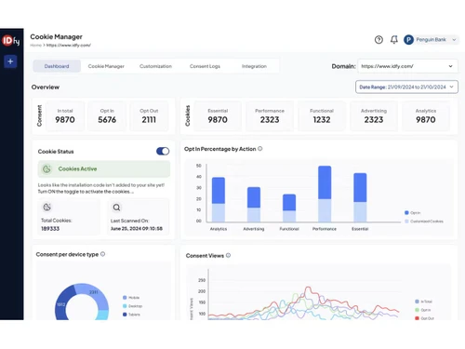The image size is (465, 349).
Task: Click the Functional 1232 cookies card
Action: coord(322,115)
